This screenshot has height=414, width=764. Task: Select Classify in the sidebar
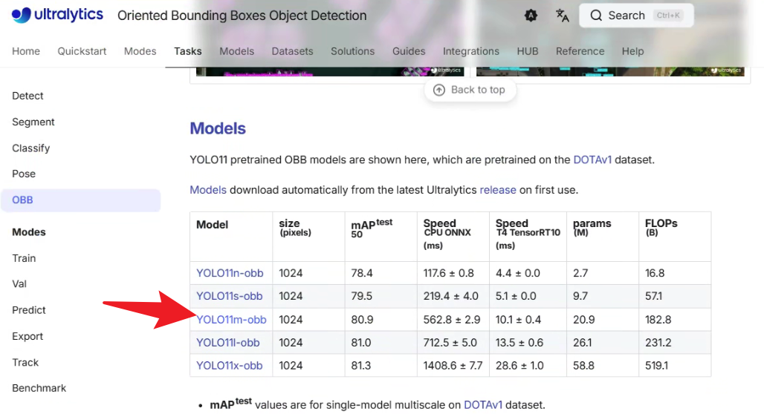(30, 148)
